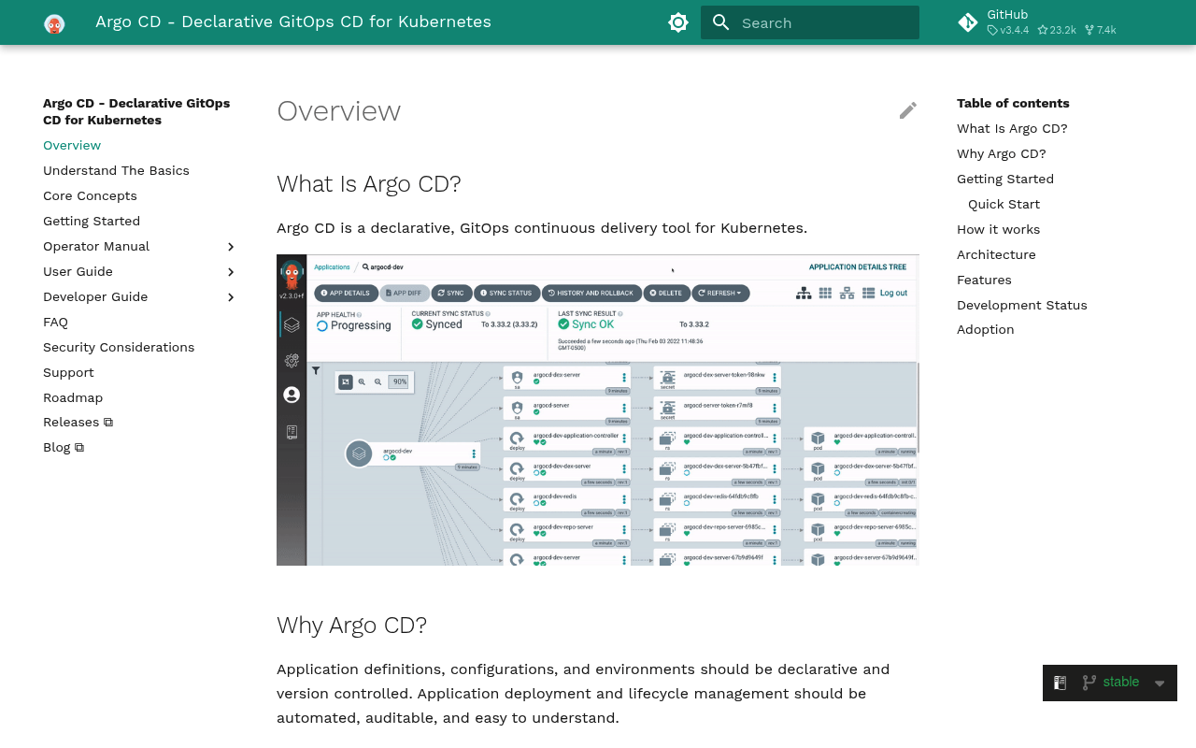Open the FAQ page
The image size is (1196, 748).
(x=55, y=322)
